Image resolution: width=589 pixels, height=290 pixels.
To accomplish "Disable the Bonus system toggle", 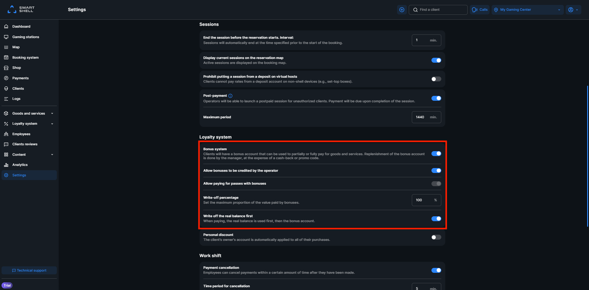I will (436, 154).
